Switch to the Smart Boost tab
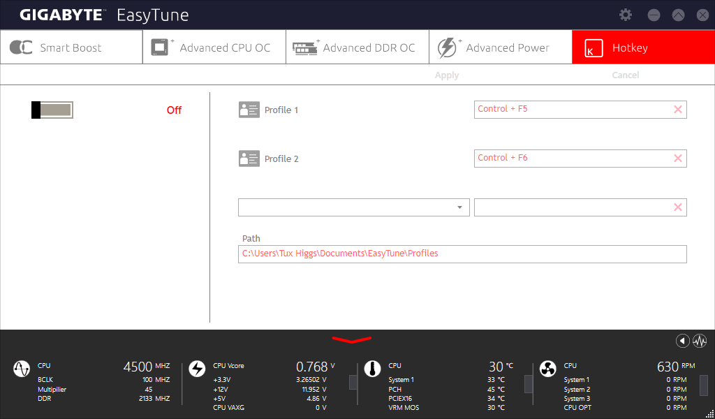715x419 pixels. click(x=71, y=47)
